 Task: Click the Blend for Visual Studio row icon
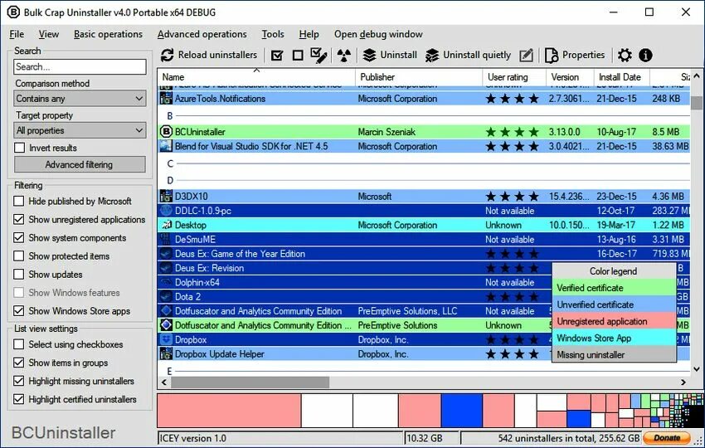(167, 146)
